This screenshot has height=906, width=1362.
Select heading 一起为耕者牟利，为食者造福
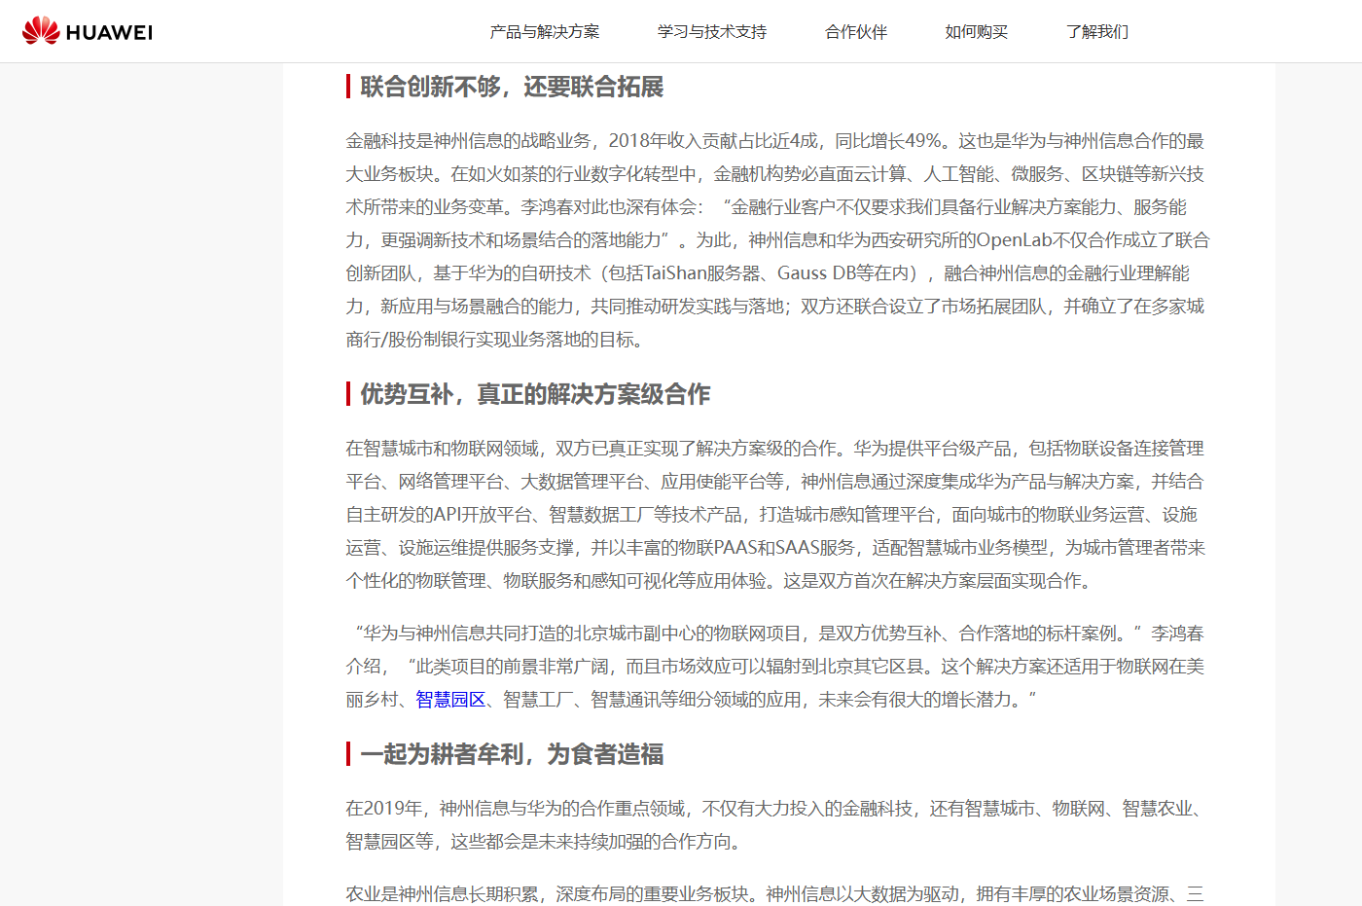[x=512, y=754]
